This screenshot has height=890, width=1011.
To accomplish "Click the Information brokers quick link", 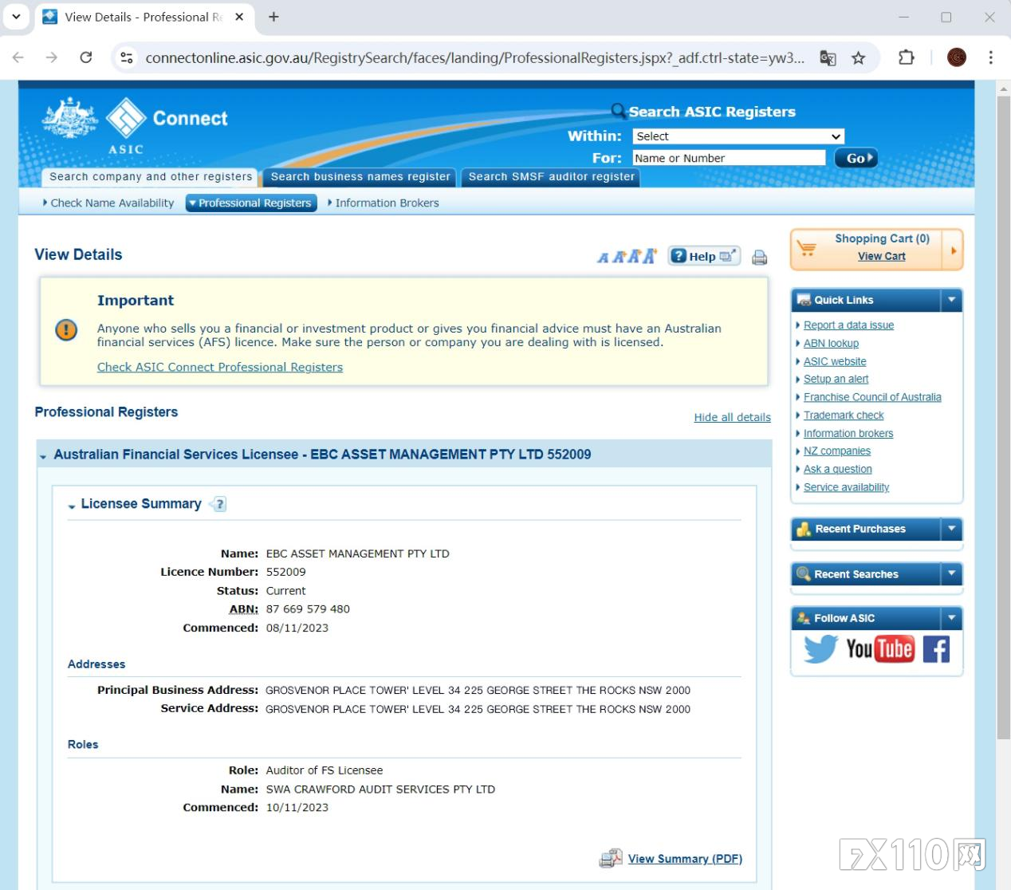I will point(848,434).
